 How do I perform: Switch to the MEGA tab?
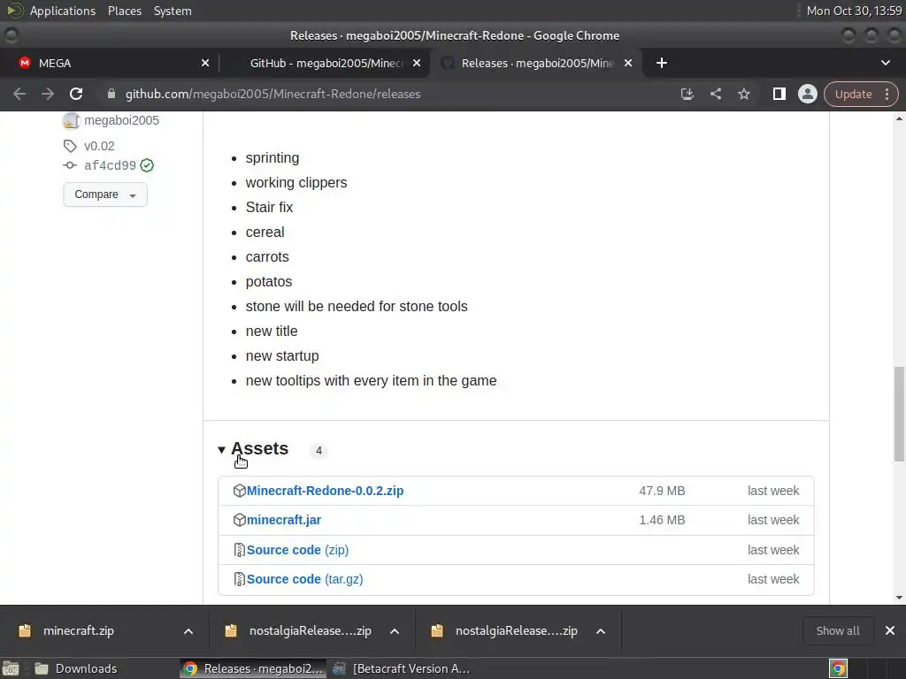110,63
